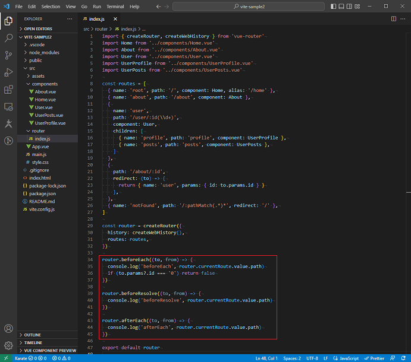Image resolution: width=411 pixels, height=362 pixels.
Task: Open the View menu
Action: point(71,7)
